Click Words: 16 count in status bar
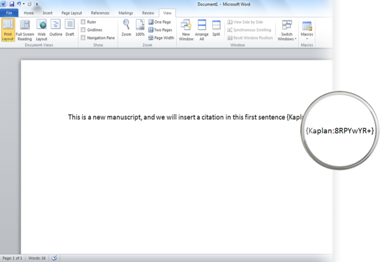 37,258
